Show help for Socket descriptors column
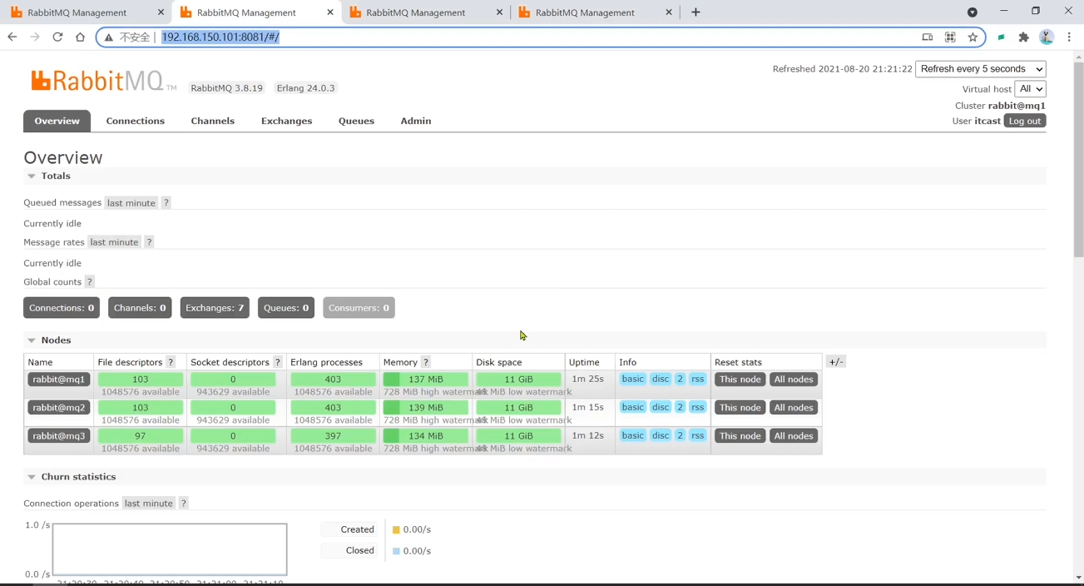Viewport: 1084px width, 586px height. [x=278, y=362]
